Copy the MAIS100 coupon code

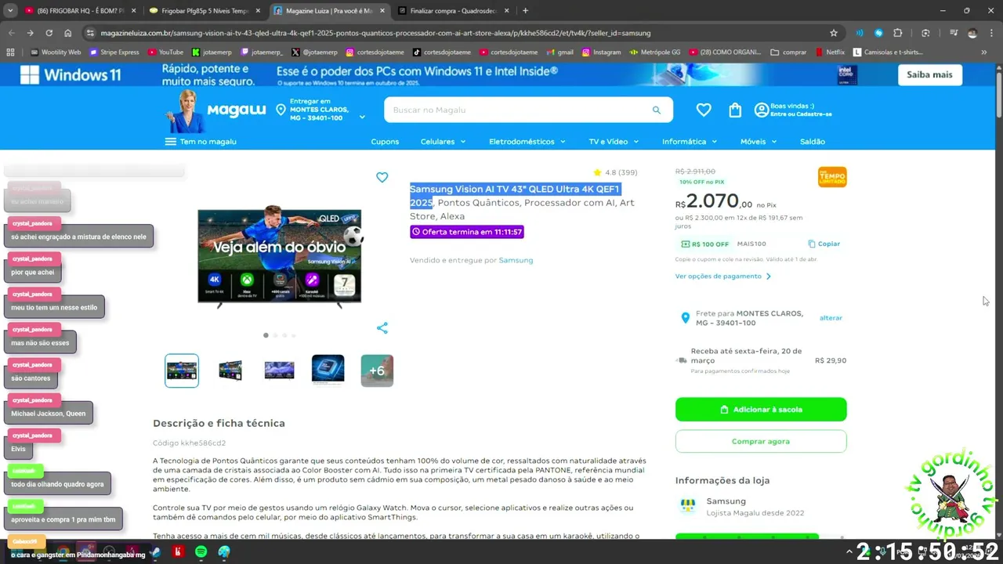pyautogui.click(x=824, y=244)
